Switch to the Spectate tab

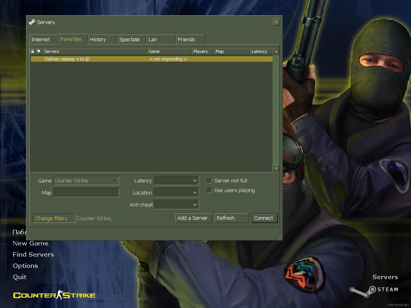[132, 40]
